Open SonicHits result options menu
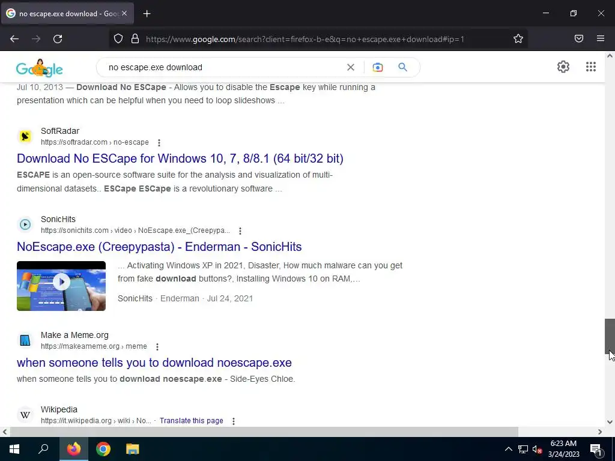 (240, 231)
